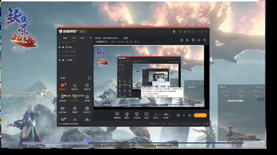
Task: Add a 手机投屏 phone cast source
Action: [x=137, y=115]
